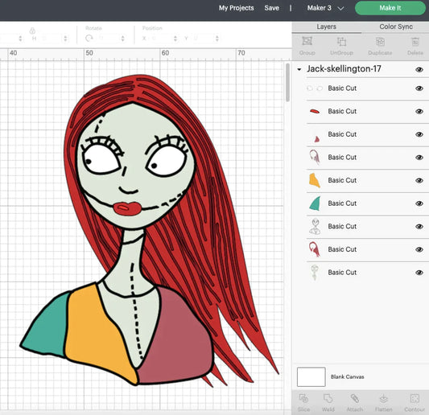Screen dimensions: 429x415
Task: Select the red hair layer thumbnail
Action: pos(315,249)
